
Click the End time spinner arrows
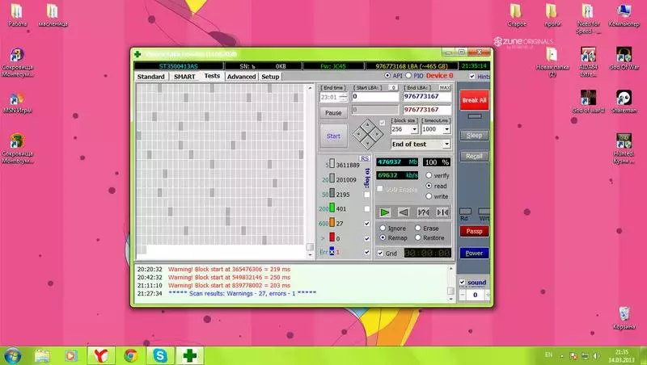point(343,97)
